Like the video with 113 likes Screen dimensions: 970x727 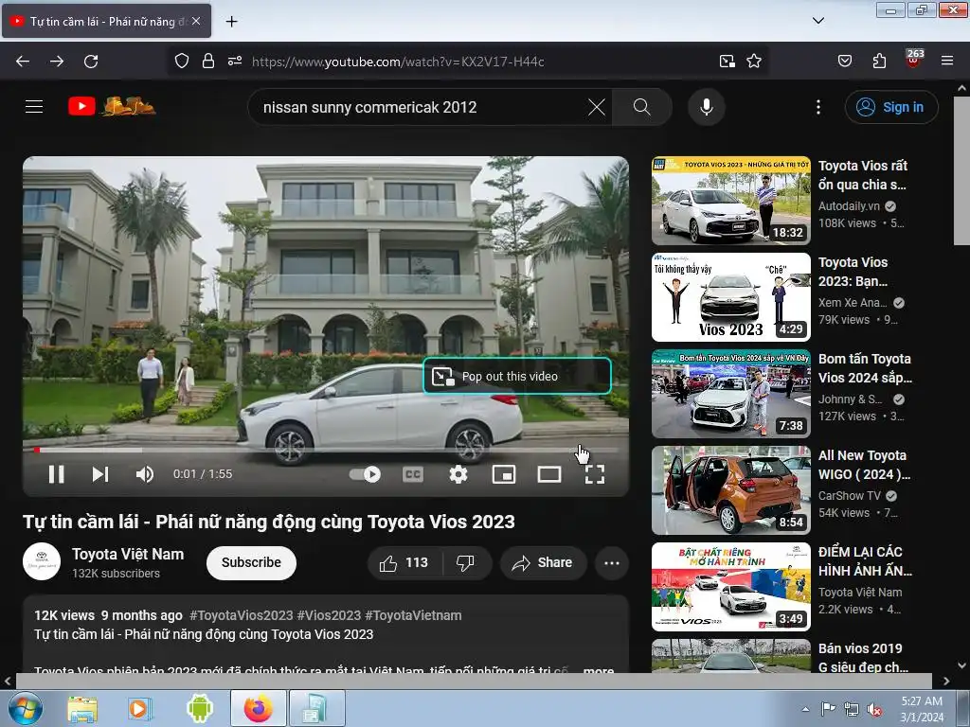[x=404, y=562]
